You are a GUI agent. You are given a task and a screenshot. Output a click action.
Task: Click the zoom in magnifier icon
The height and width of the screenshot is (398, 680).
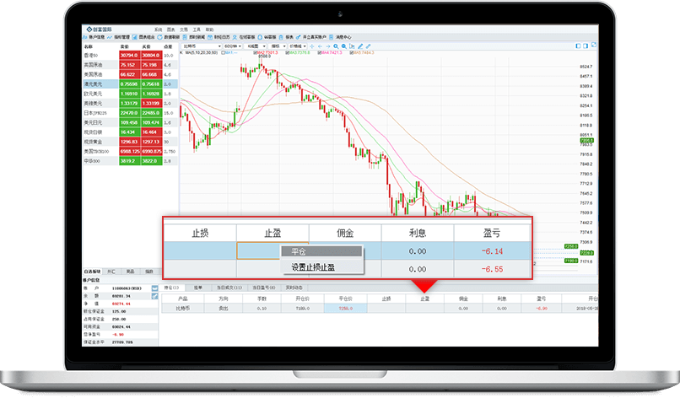point(337,46)
